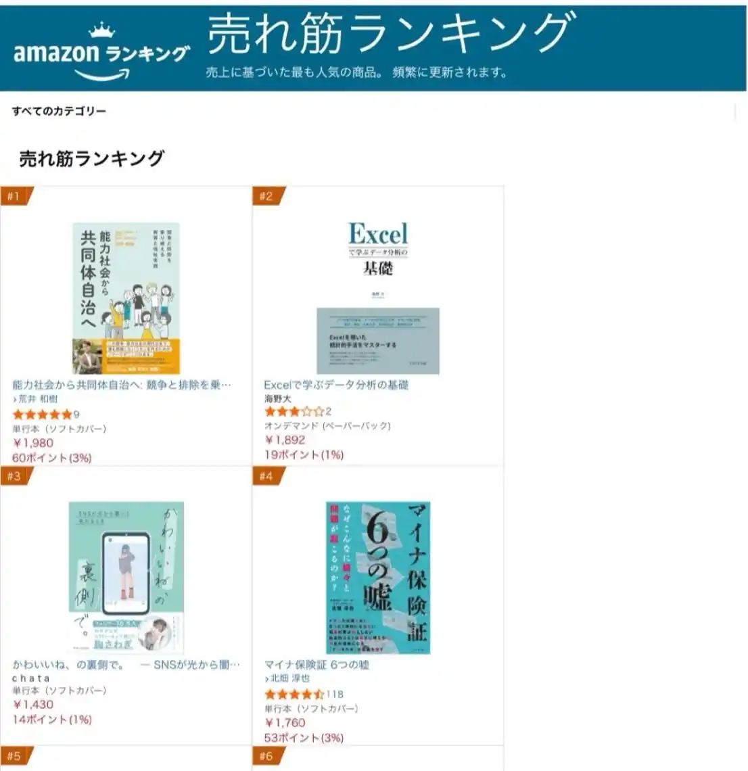Click author link 北畑 淳也
This screenshot has height=771, width=748.
[x=290, y=678]
